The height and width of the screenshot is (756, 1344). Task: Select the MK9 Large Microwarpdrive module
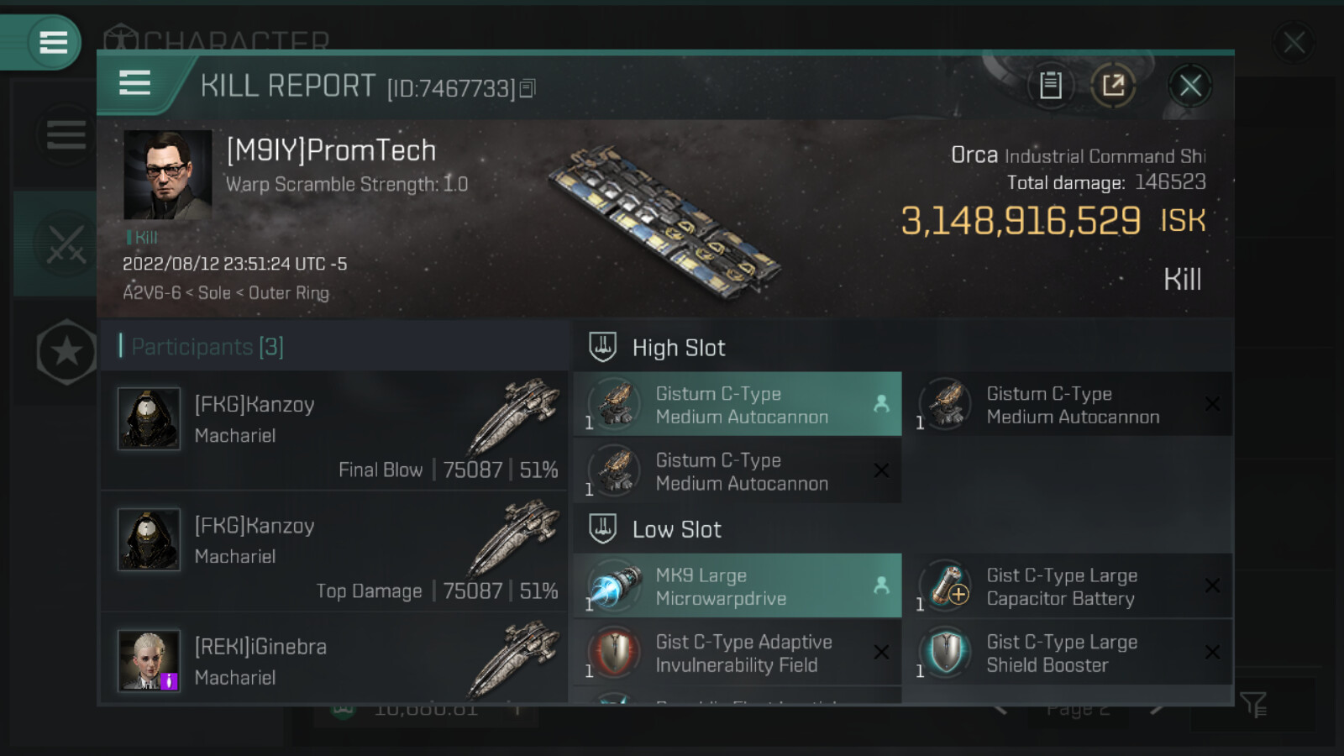click(x=737, y=586)
